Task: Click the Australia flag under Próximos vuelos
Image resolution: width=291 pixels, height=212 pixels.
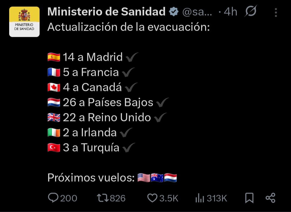Action: [157, 178]
